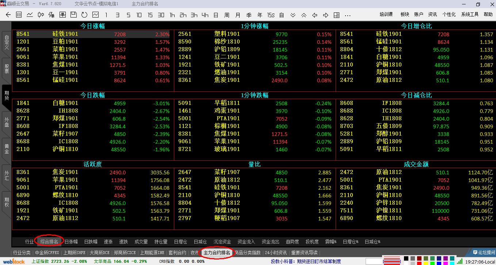
Task: Open the 系统工具 menu
Action: [x=470, y=14]
